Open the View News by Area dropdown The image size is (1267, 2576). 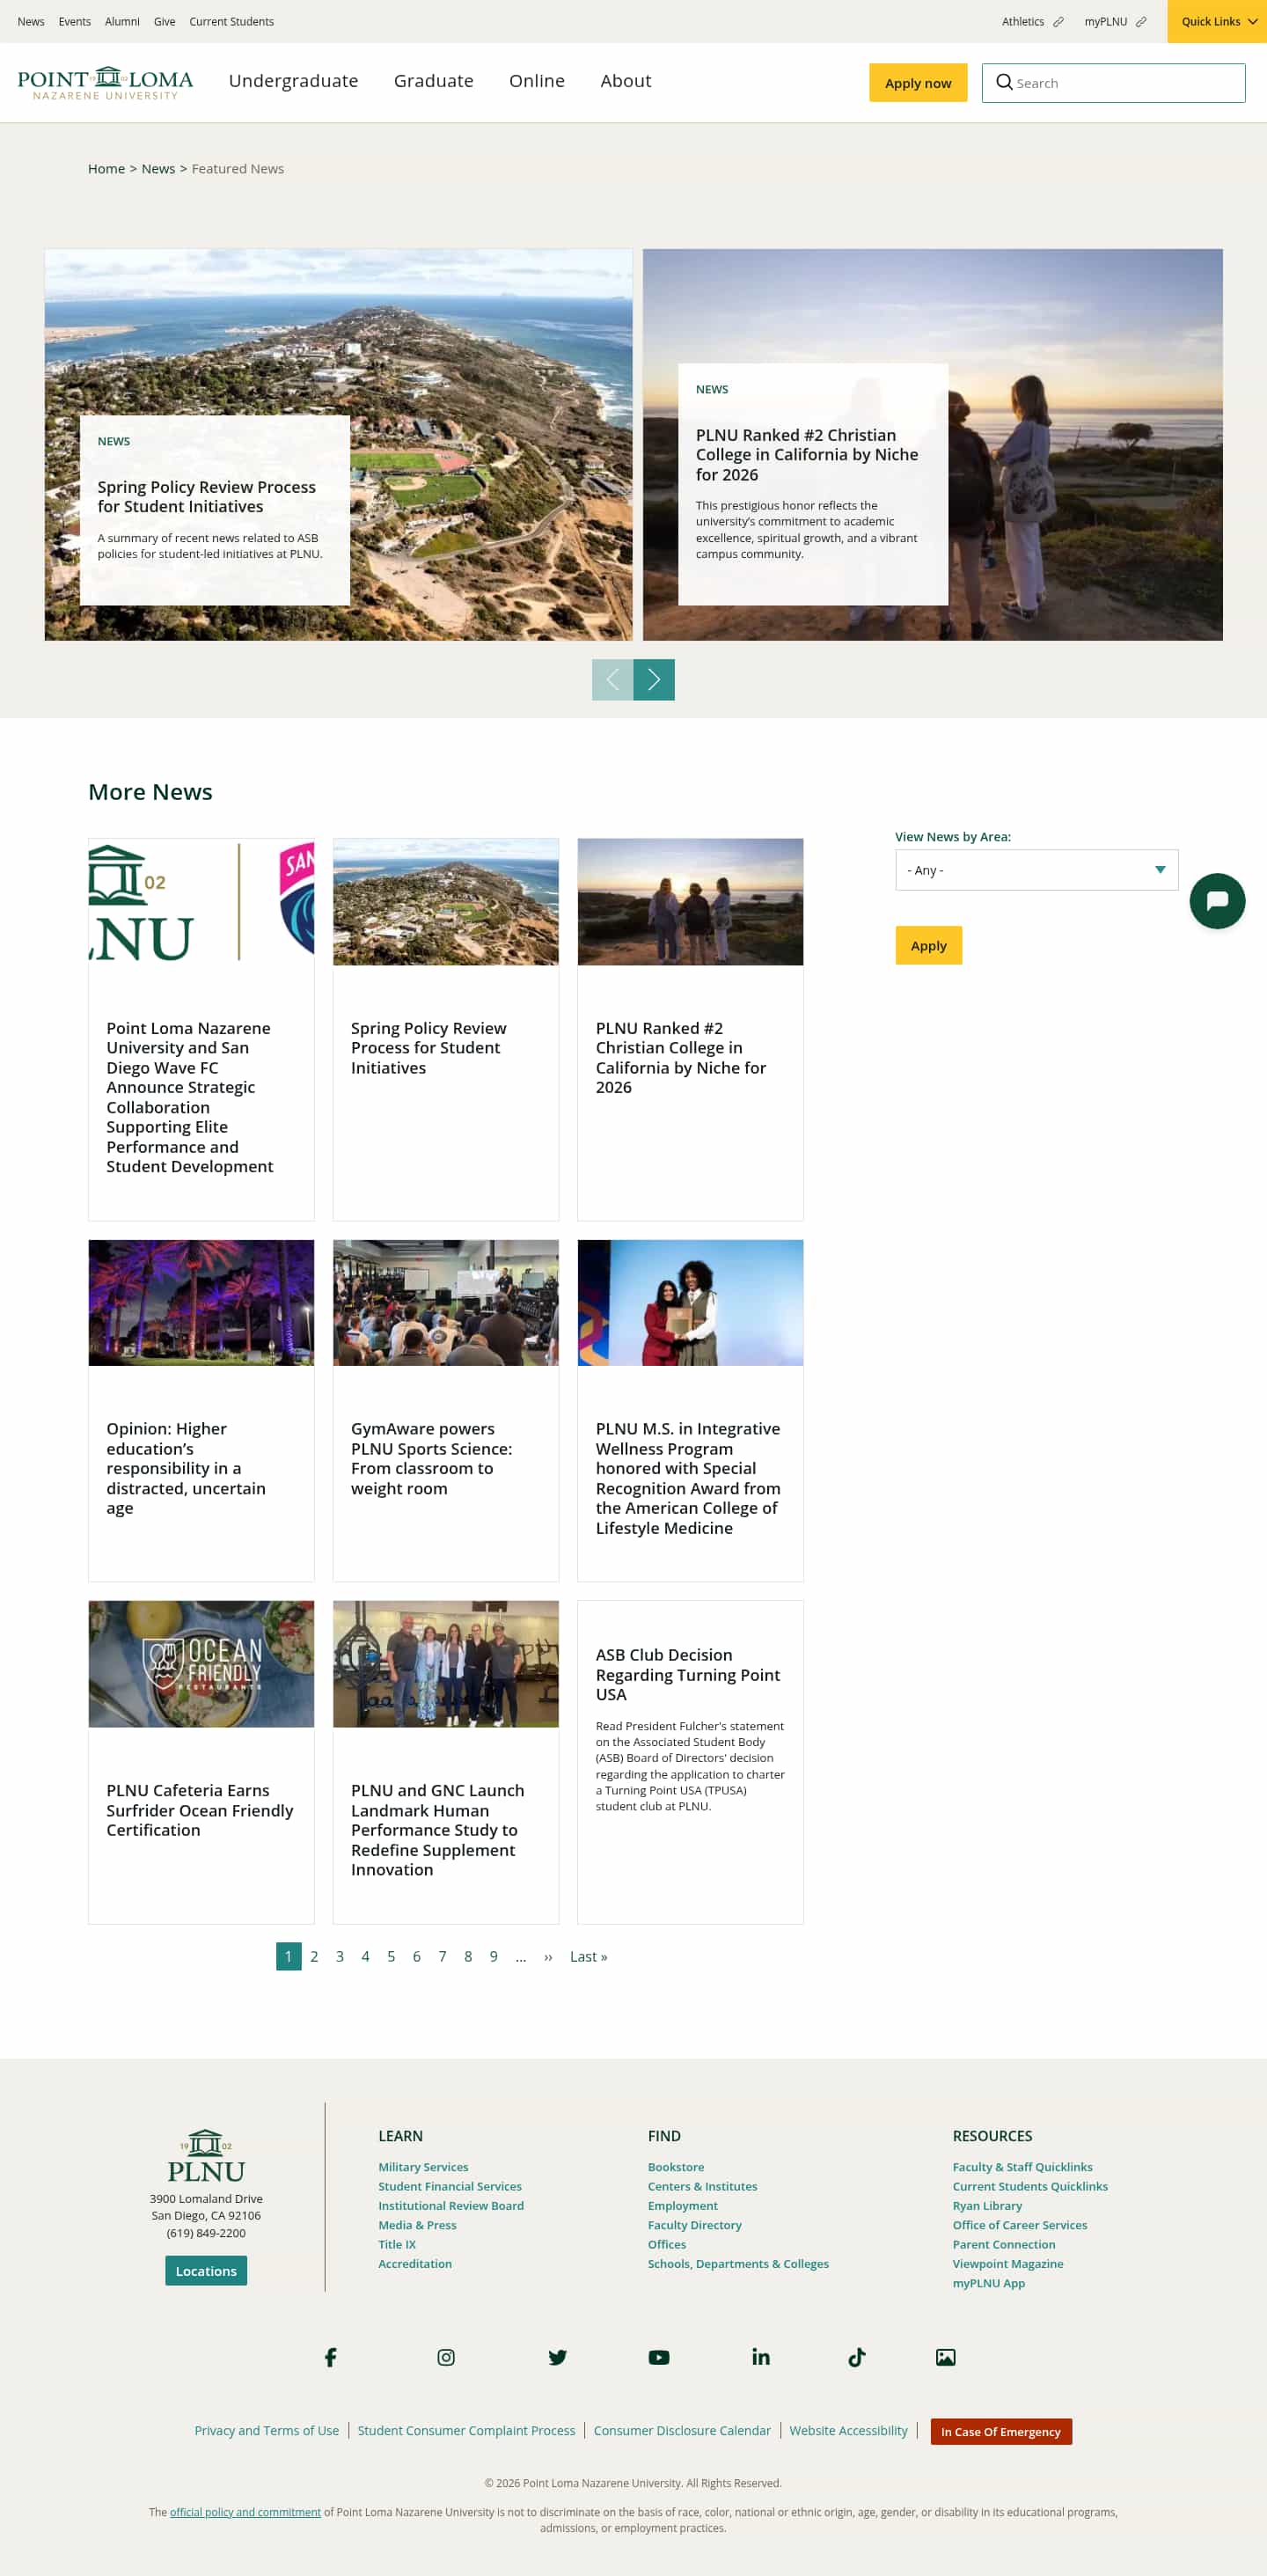pos(1036,870)
